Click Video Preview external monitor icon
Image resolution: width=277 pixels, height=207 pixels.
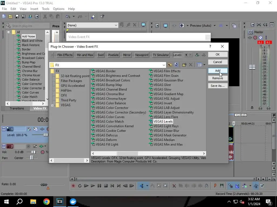pos(165,26)
